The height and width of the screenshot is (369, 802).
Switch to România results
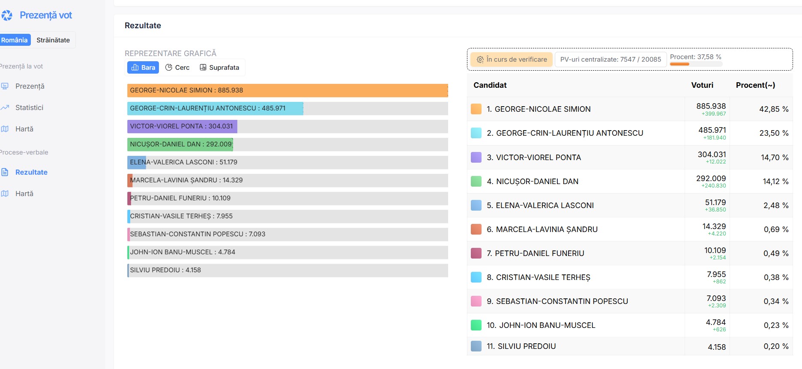(x=15, y=40)
